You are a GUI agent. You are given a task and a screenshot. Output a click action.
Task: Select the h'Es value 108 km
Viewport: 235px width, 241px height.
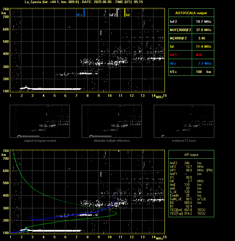[203, 72]
